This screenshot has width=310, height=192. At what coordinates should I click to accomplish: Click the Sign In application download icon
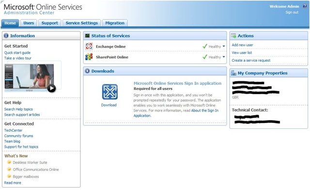110,92
